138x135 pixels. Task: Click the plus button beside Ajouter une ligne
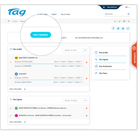click(85, 100)
